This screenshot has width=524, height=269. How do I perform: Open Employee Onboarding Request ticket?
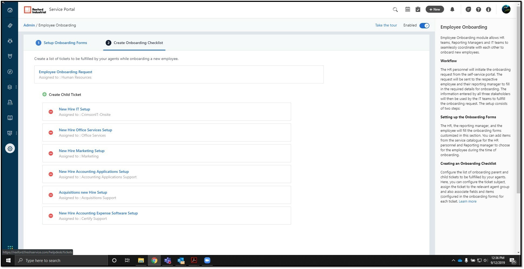click(65, 72)
